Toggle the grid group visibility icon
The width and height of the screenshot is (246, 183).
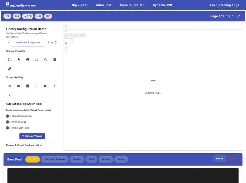[19, 86]
